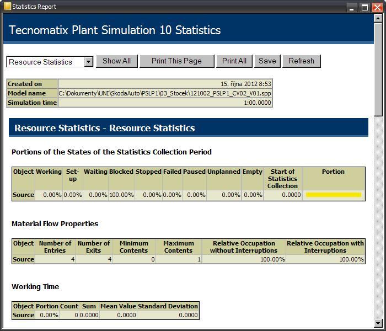
Task: Select the Model name file path
Action: tap(165, 93)
